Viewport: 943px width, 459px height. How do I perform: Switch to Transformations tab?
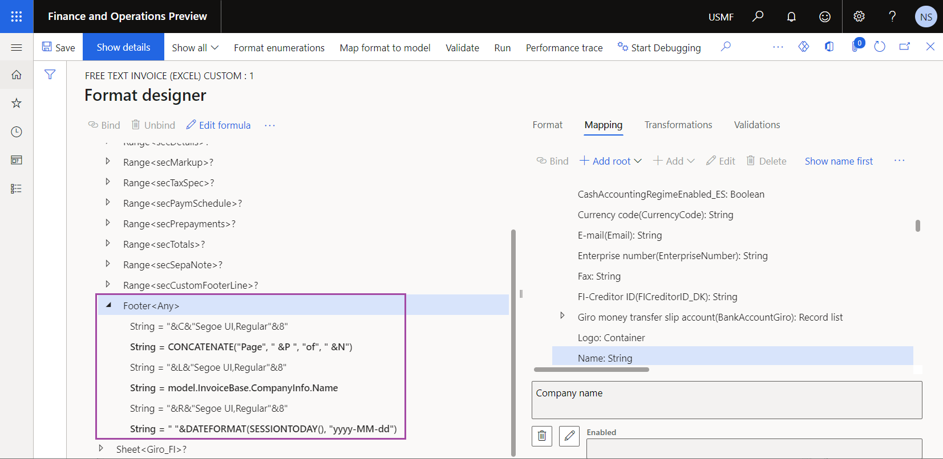pyautogui.click(x=678, y=125)
